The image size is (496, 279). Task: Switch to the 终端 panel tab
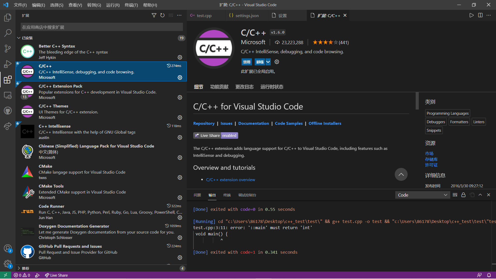[x=227, y=195]
